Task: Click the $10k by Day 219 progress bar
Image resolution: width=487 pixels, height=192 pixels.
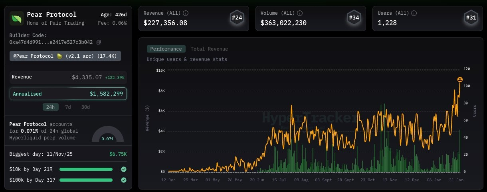Action: 86,169
